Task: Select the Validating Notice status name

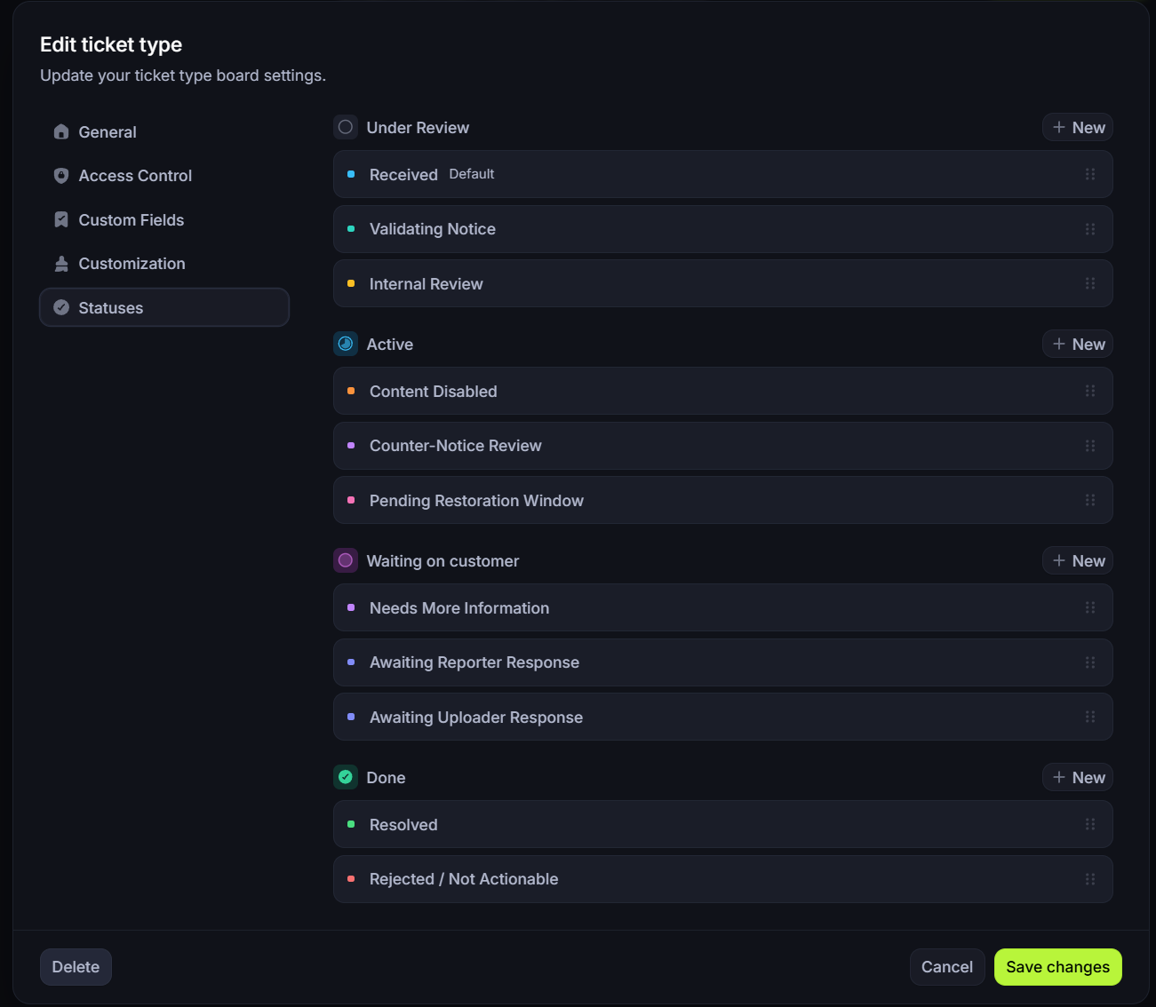Action: (x=433, y=229)
